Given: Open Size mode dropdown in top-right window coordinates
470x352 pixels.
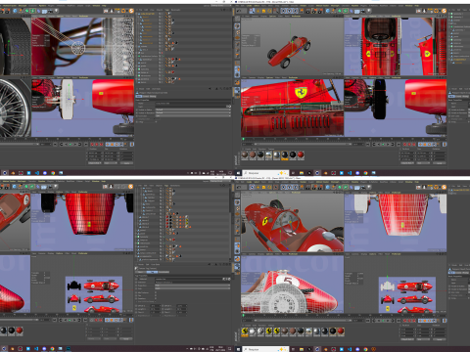Looking at the screenshot, I should pos(423,163).
